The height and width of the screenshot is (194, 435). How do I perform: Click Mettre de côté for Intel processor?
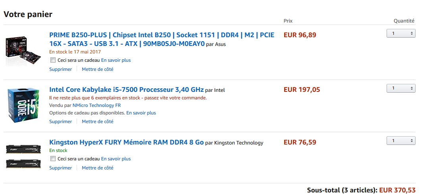pos(98,122)
